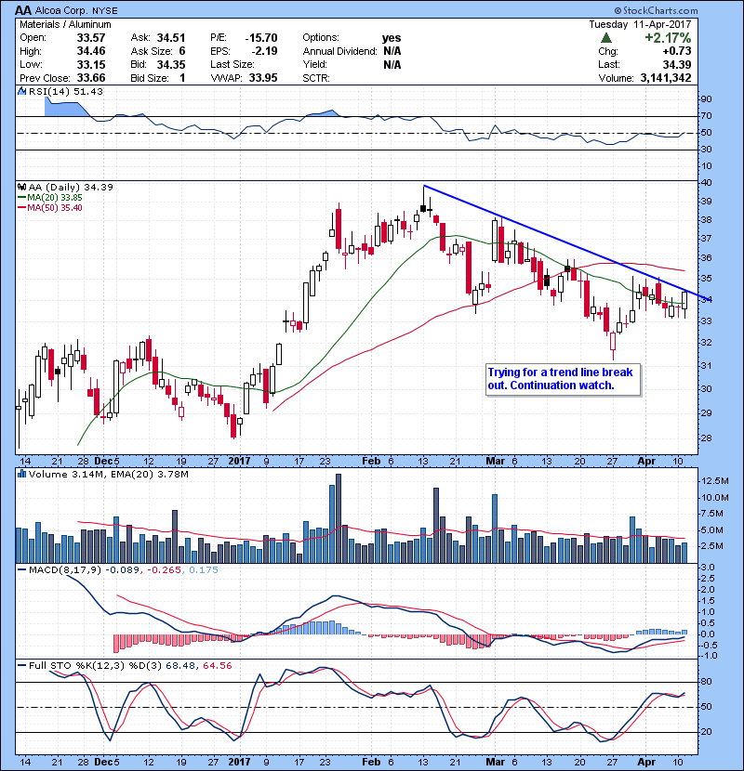Image resolution: width=744 pixels, height=771 pixels.
Task: Click the tallest volume bar in late January
Action: [338, 518]
